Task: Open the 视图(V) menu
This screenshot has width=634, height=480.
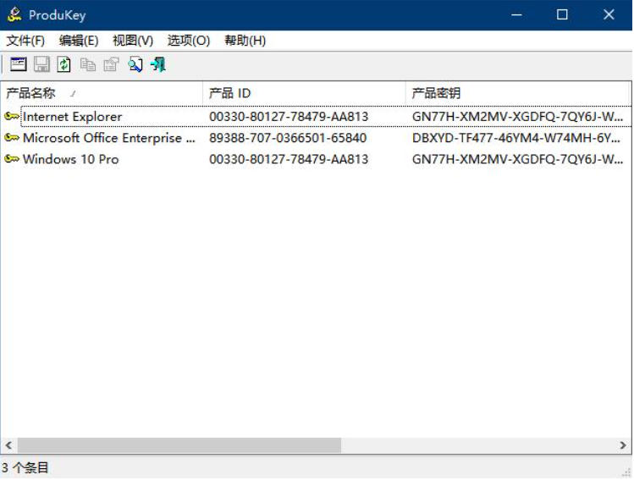Action: pyautogui.click(x=133, y=41)
